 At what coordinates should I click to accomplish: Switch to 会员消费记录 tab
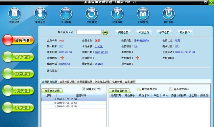[x=49, y=82]
